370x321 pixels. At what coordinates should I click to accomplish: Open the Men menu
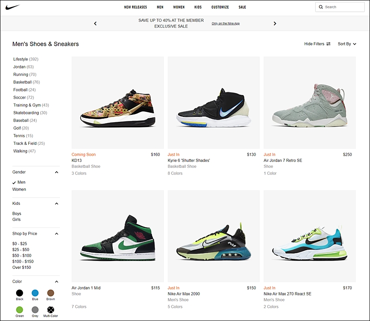click(160, 7)
